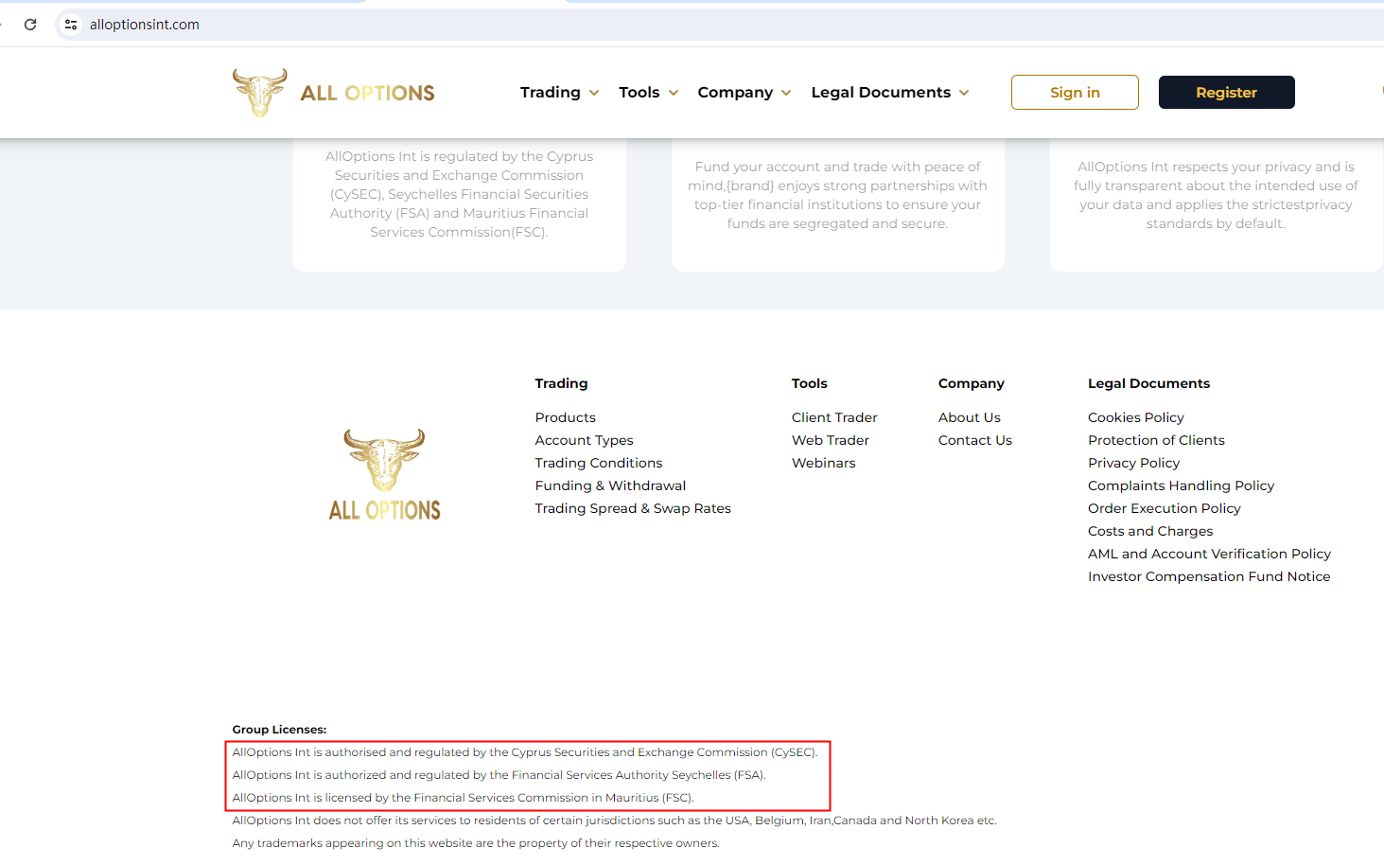
Task: Open the Company dropdown menu
Action: tap(744, 92)
